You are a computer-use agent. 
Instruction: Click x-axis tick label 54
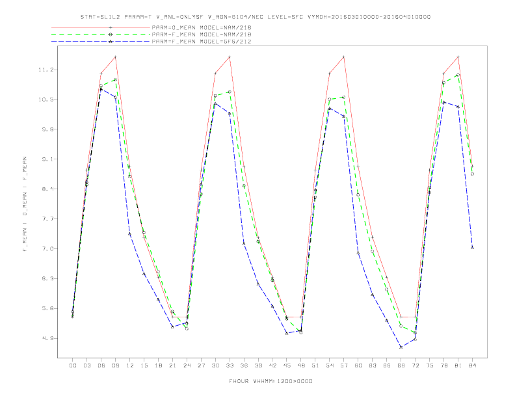pos(330,365)
